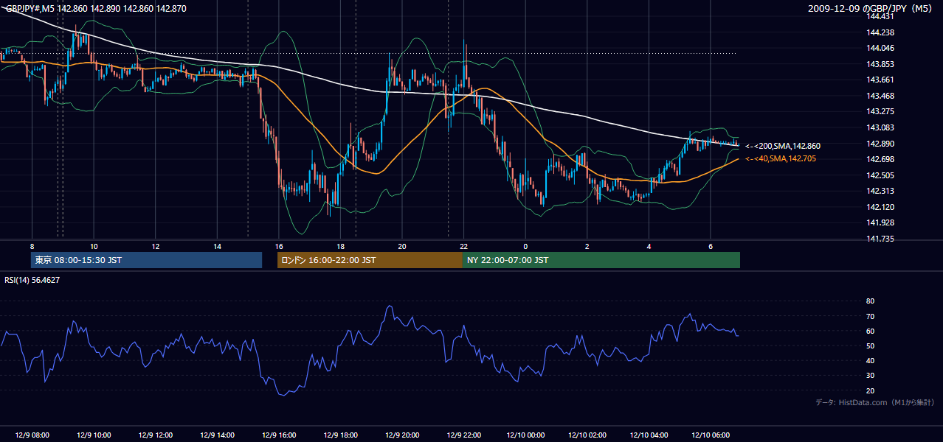Click the bottom time label 12/9 20:00
The image size is (943, 442).
(x=401, y=435)
